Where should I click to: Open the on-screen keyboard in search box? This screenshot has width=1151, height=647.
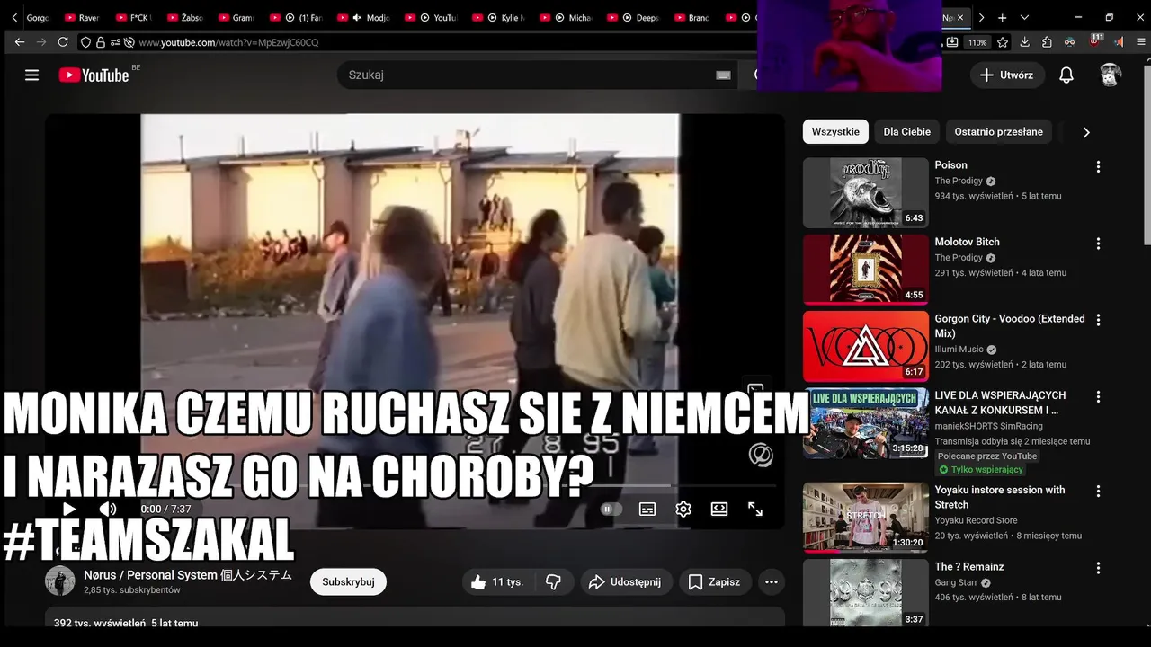pyautogui.click(x=723, y=75)
